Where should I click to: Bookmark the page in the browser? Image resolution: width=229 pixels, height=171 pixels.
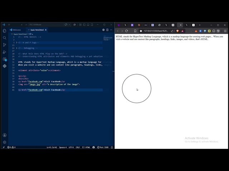[x=135, y=31]
